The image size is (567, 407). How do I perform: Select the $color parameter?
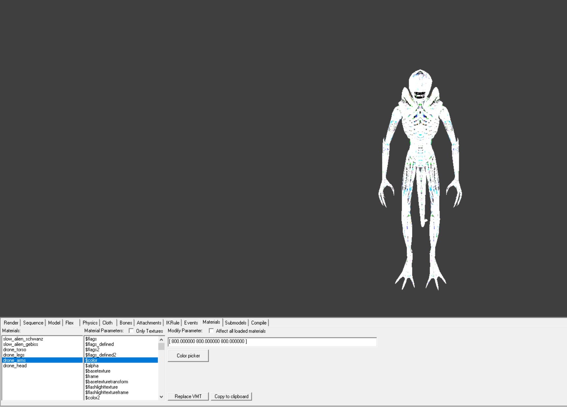point(121,360)
